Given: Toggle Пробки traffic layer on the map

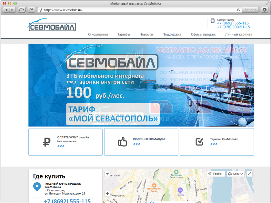Looking at the screenshot, I should [x=215, y=174].
